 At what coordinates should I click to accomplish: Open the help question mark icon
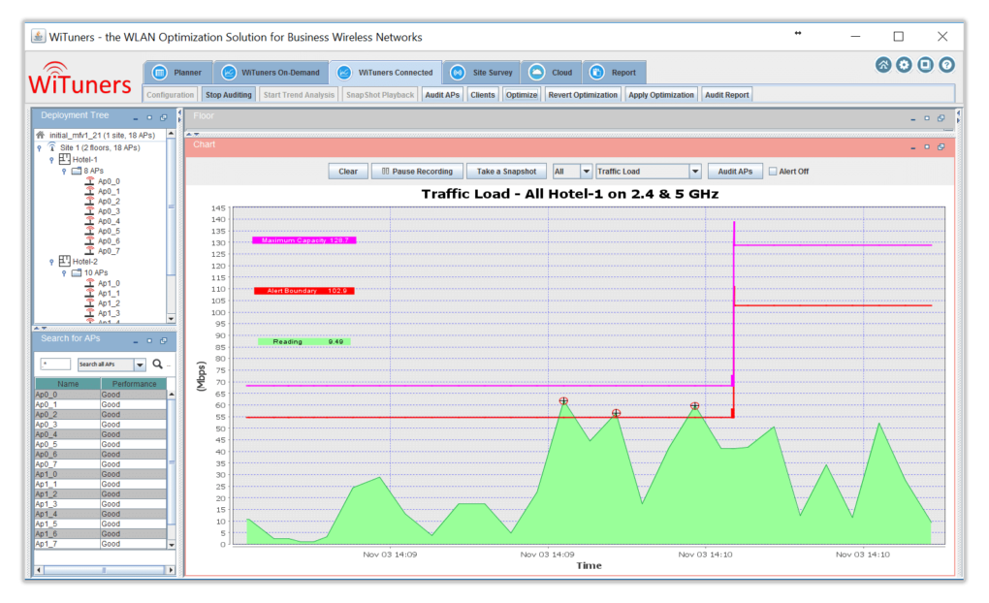946,65
